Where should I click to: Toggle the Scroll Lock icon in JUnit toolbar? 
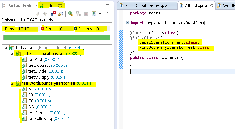pos(61,14)
